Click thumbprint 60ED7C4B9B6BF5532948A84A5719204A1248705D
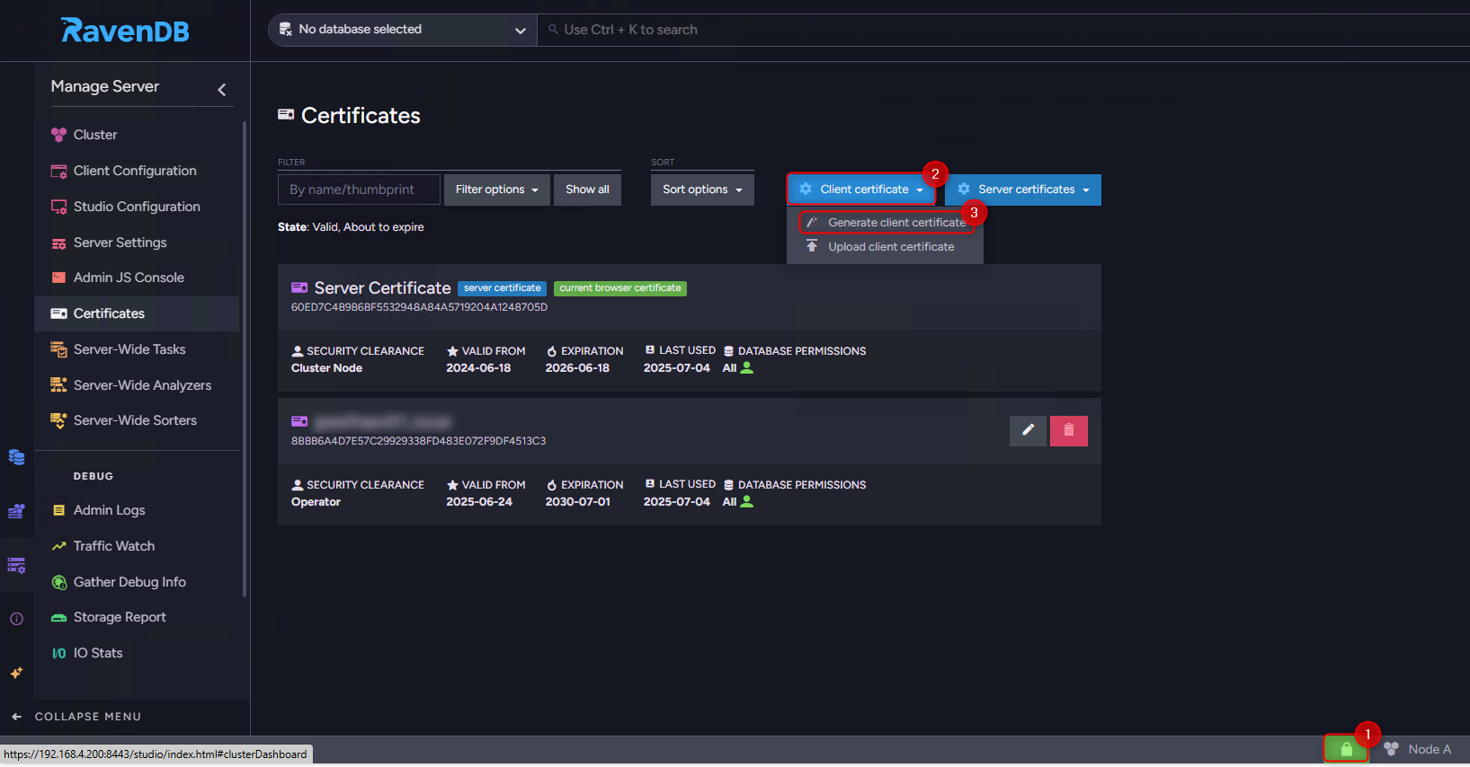Image resolution: width=1470 pixels, height=767 pixels. [x=419, y=307]
